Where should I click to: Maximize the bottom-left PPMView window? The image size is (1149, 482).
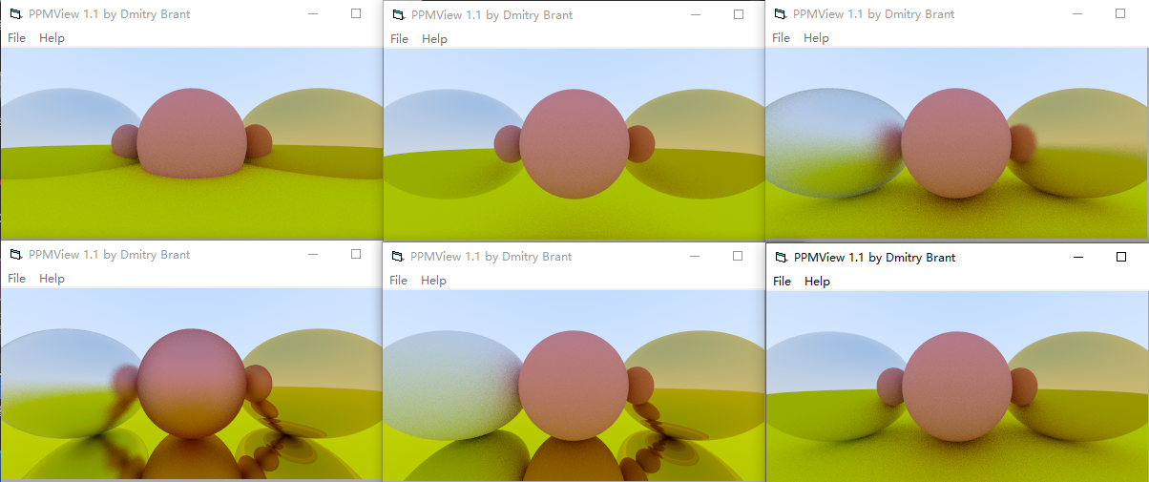click(x=356, y=254)
